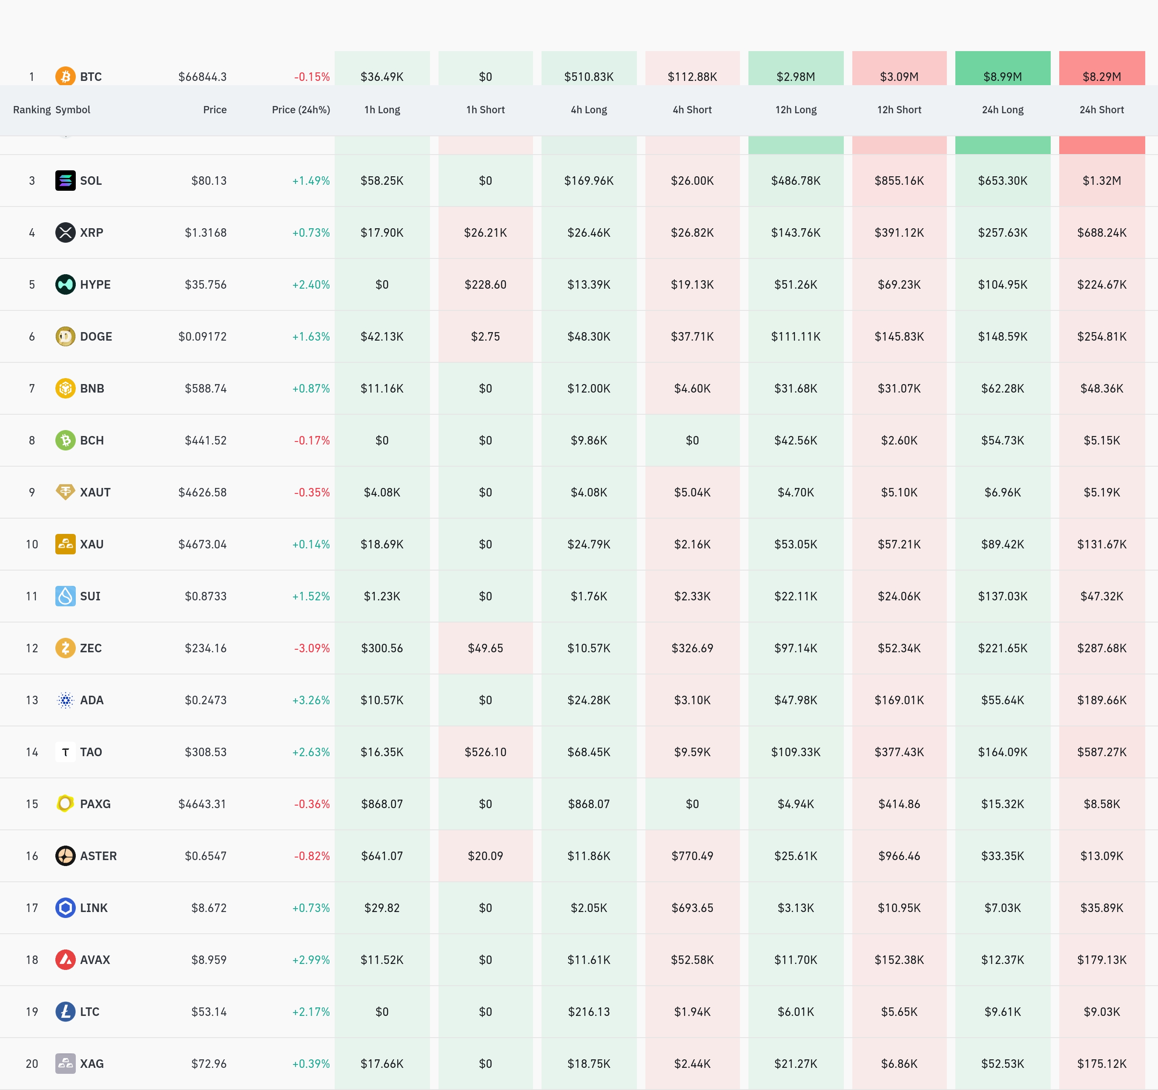Click the Litecoin LTC icon
This screenshot has width=1158, height=1090.
coord(65,1011)
